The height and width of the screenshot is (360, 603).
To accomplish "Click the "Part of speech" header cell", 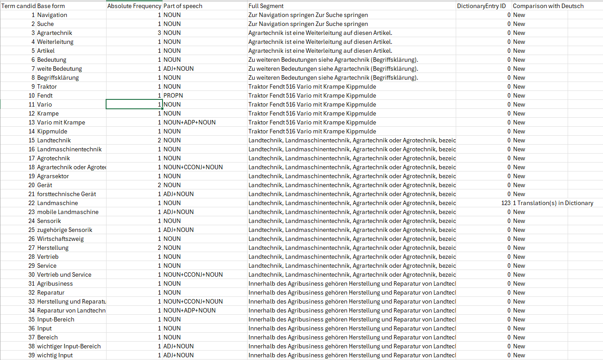I will click(x=204, y=6).
